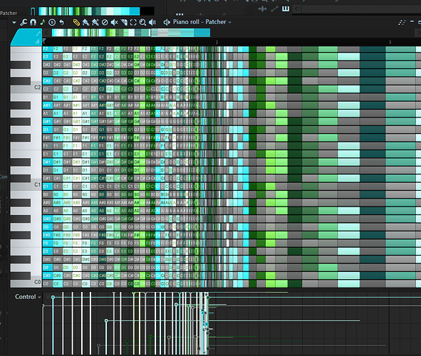The image size is (421, 356).
Task: Open the Control event lane selector
Action: [x=28, y=297]
